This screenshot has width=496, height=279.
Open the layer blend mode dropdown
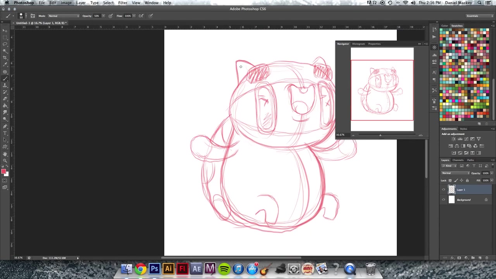(x=455, y=173)
